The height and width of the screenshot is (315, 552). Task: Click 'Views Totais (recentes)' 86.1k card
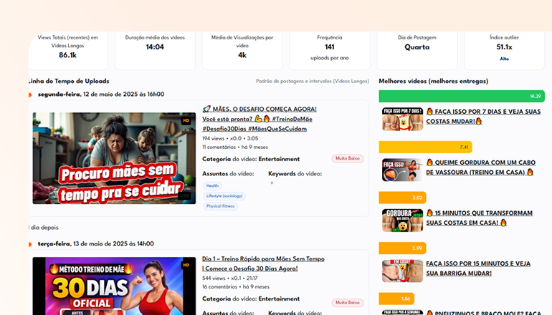[68, 50]
